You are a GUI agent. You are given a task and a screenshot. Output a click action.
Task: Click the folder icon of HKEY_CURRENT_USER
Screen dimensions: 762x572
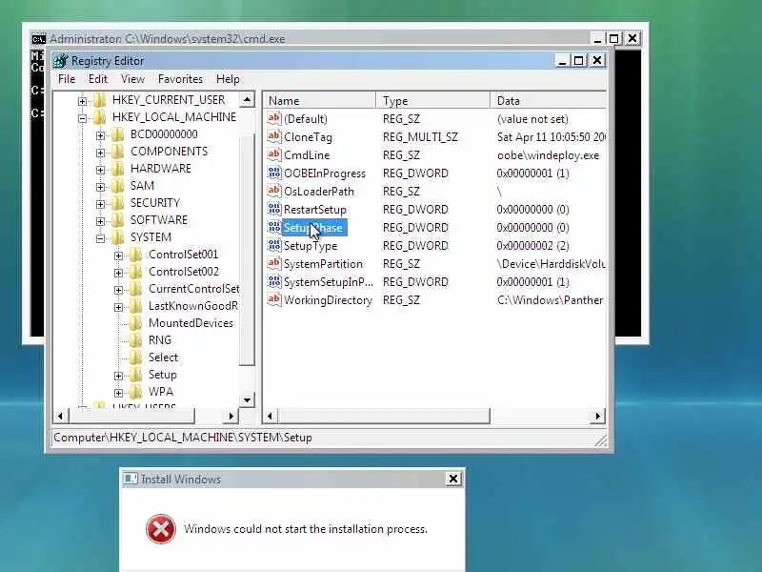(x=100, y=100)
